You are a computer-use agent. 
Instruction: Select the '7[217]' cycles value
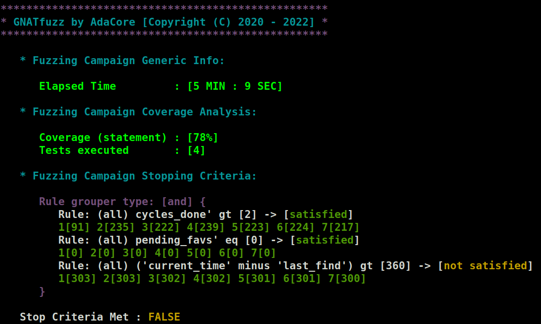pos(340,227)
